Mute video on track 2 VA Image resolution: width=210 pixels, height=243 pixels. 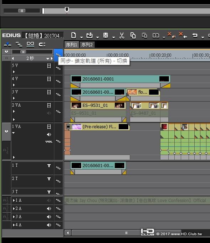[x=49, y=105]
